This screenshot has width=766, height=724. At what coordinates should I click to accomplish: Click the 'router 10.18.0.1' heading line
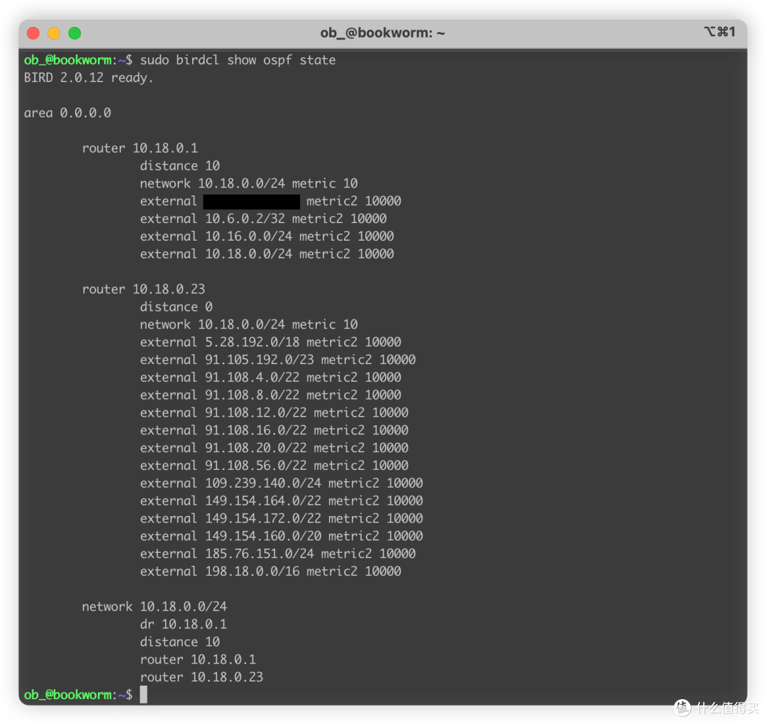(140, 148)
